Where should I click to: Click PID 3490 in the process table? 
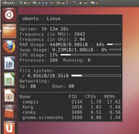pyautogui.click(x=77, y=118)
